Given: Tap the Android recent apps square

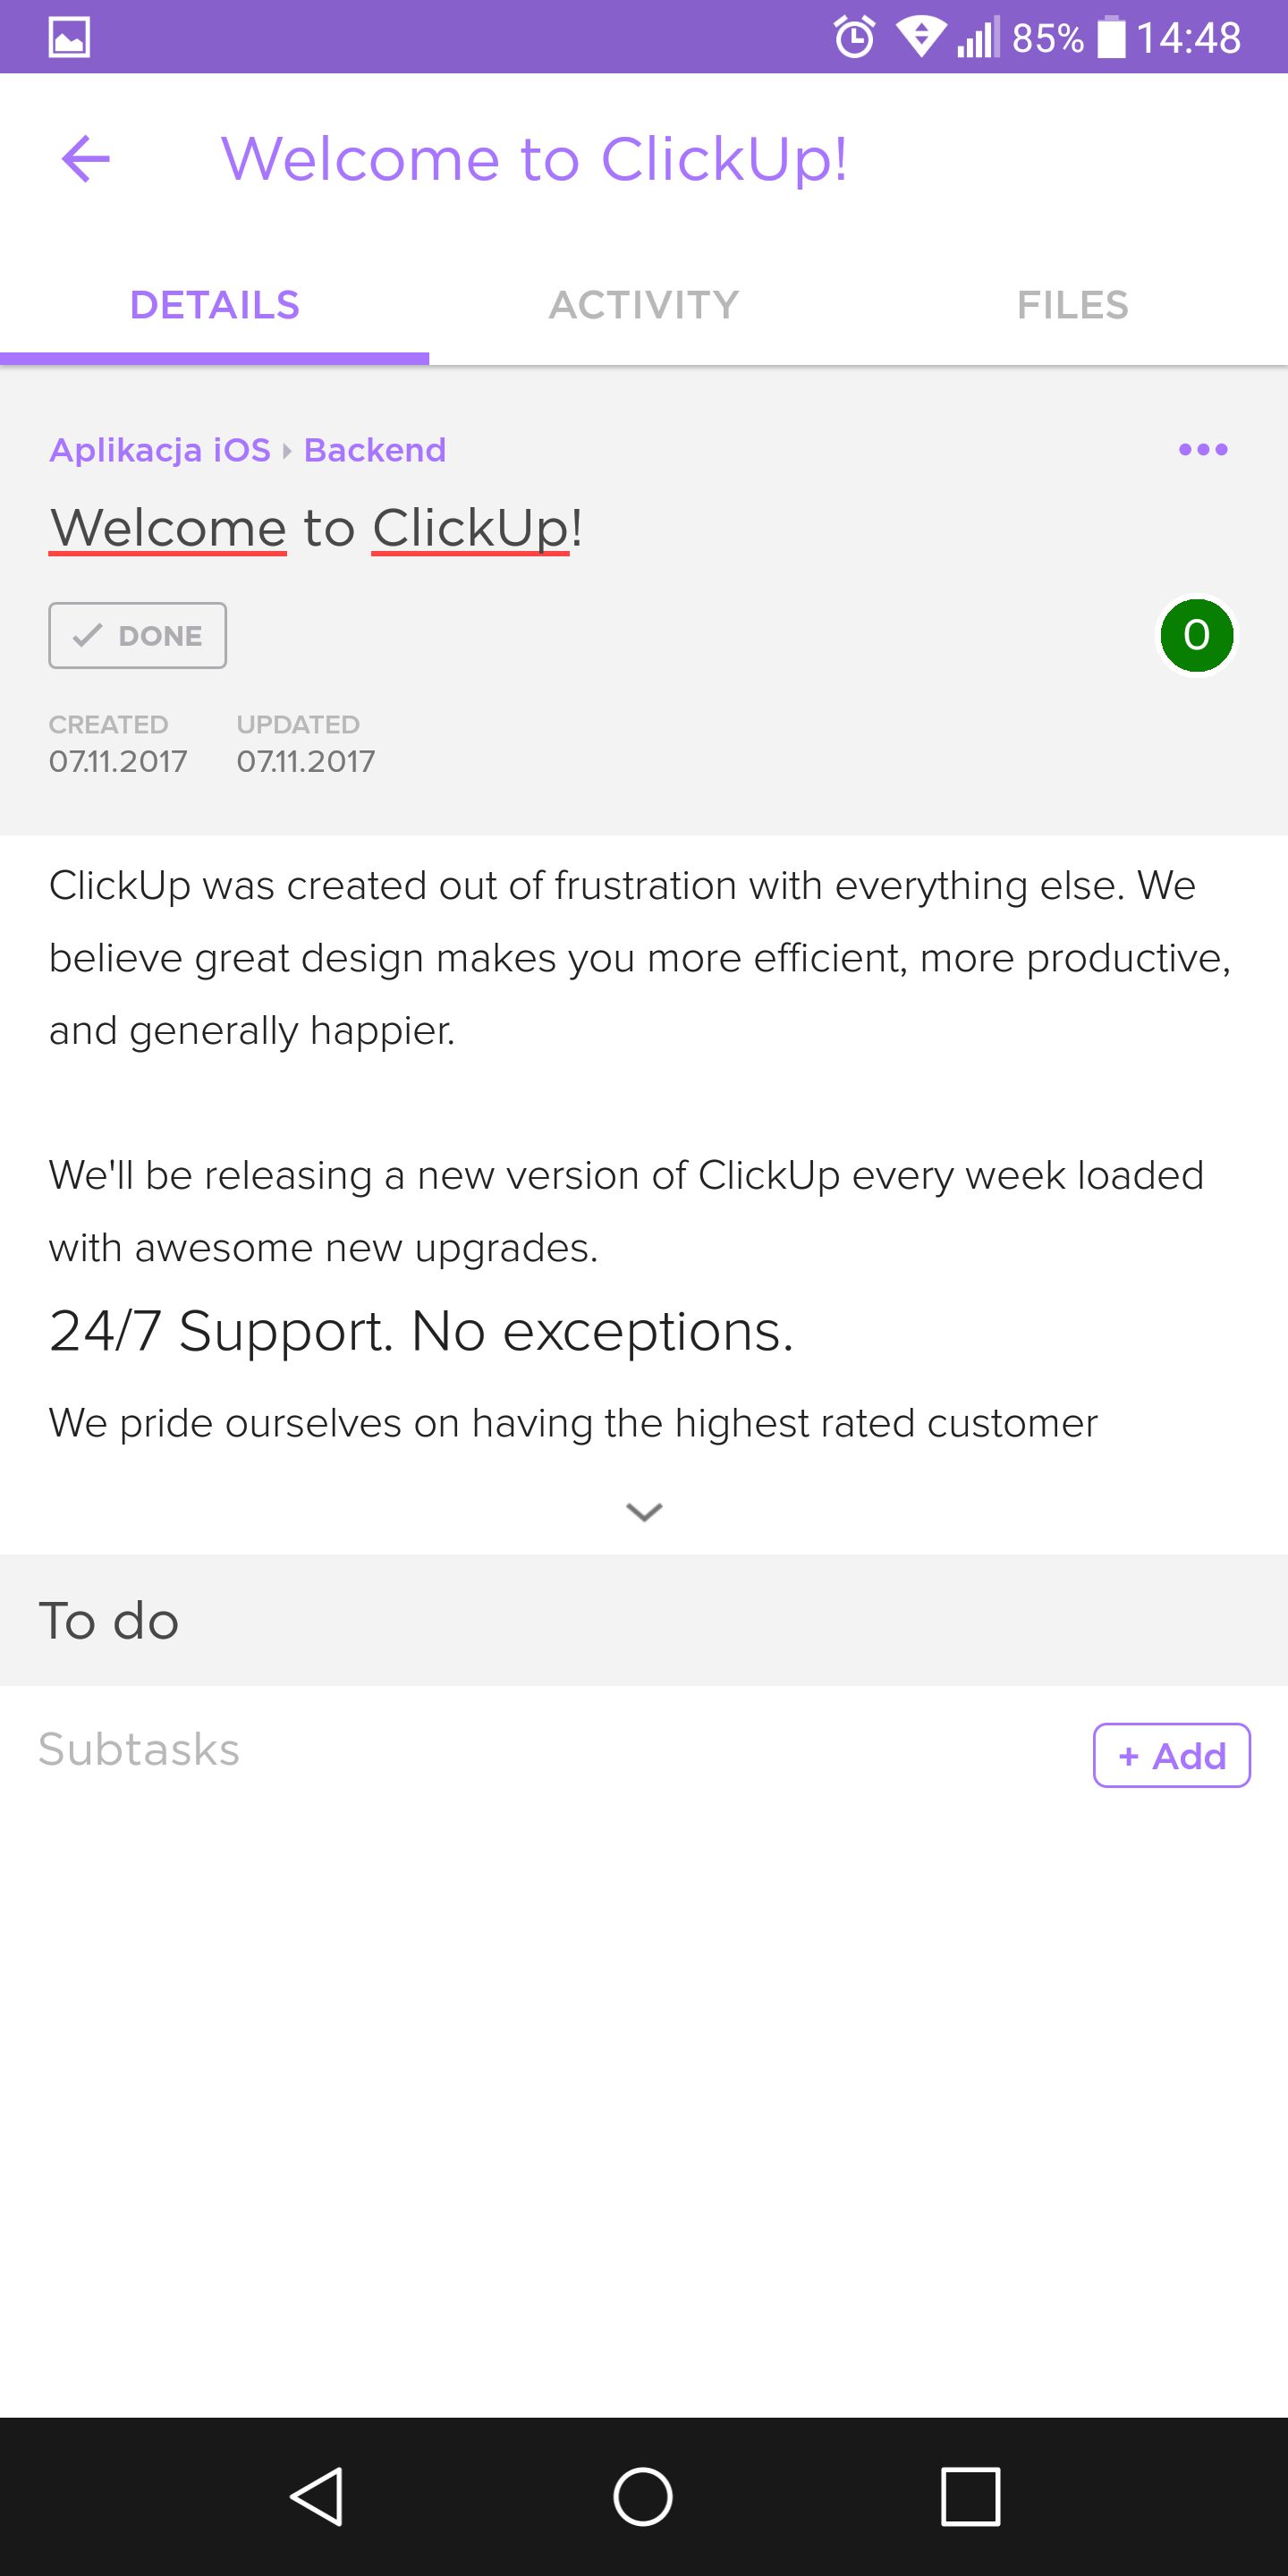Looking at the screenshot, I should (970, 2496).
